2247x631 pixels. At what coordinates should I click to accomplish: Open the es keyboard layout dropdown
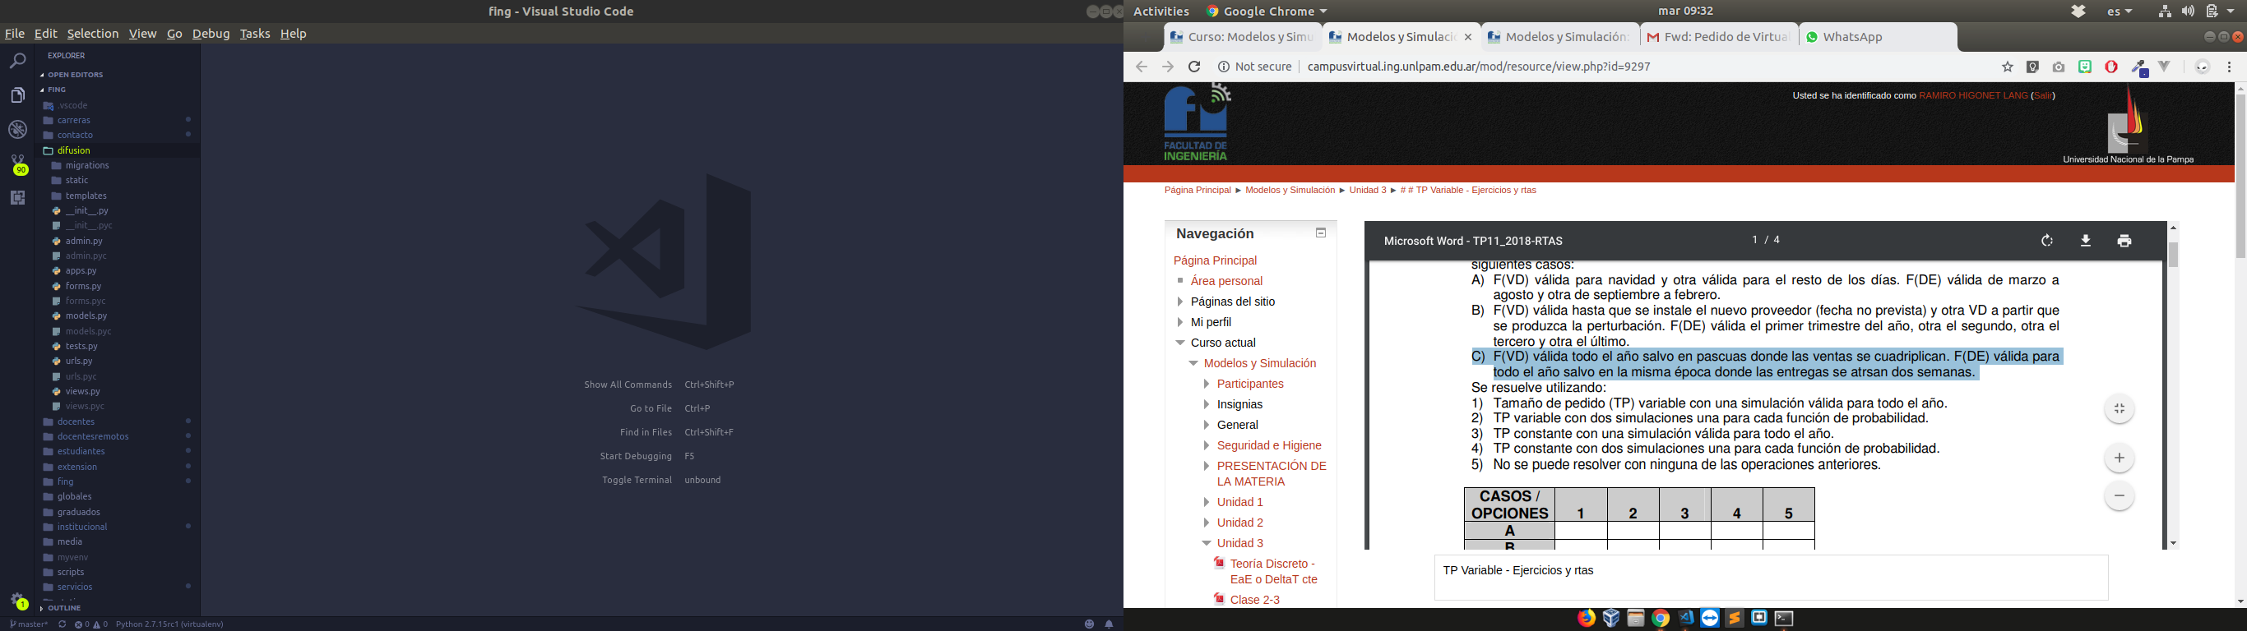coord(2119,12)
